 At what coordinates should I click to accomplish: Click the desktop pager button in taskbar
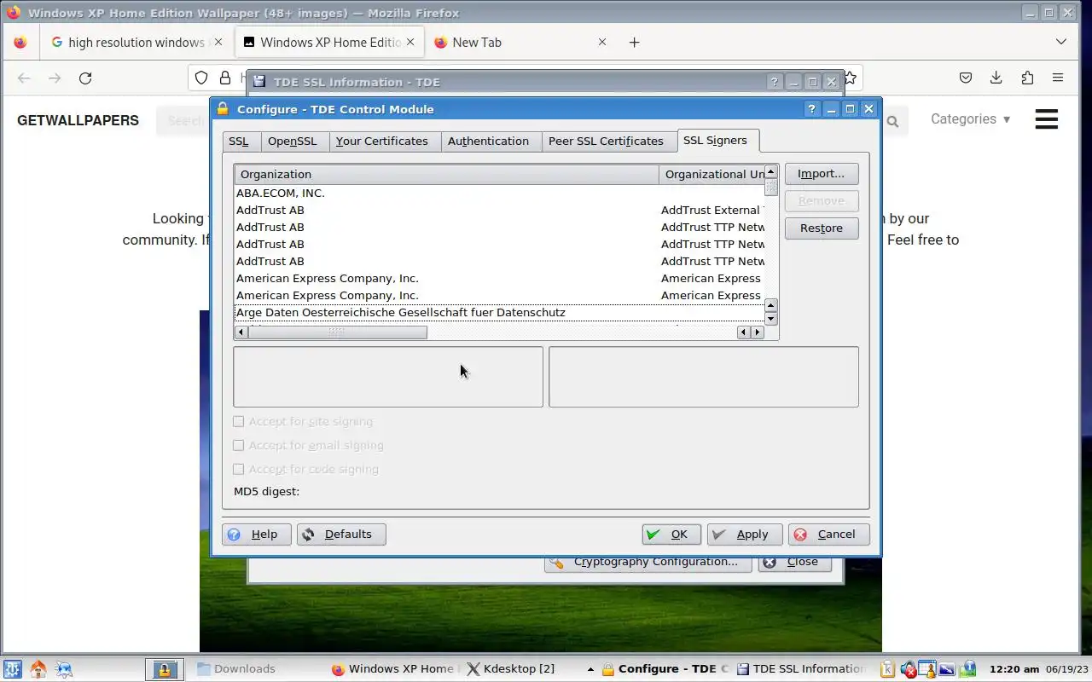click(166, 669)
